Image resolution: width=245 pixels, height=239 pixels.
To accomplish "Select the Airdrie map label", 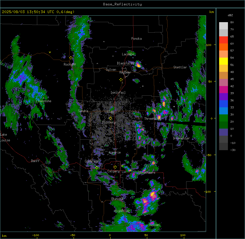I will [115, 152].
